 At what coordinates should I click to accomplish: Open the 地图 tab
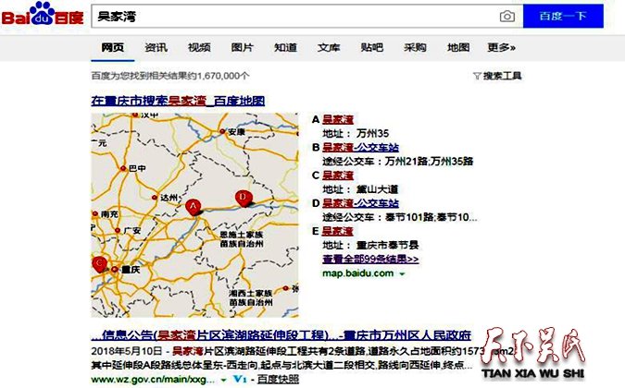[x=458, y=47]
